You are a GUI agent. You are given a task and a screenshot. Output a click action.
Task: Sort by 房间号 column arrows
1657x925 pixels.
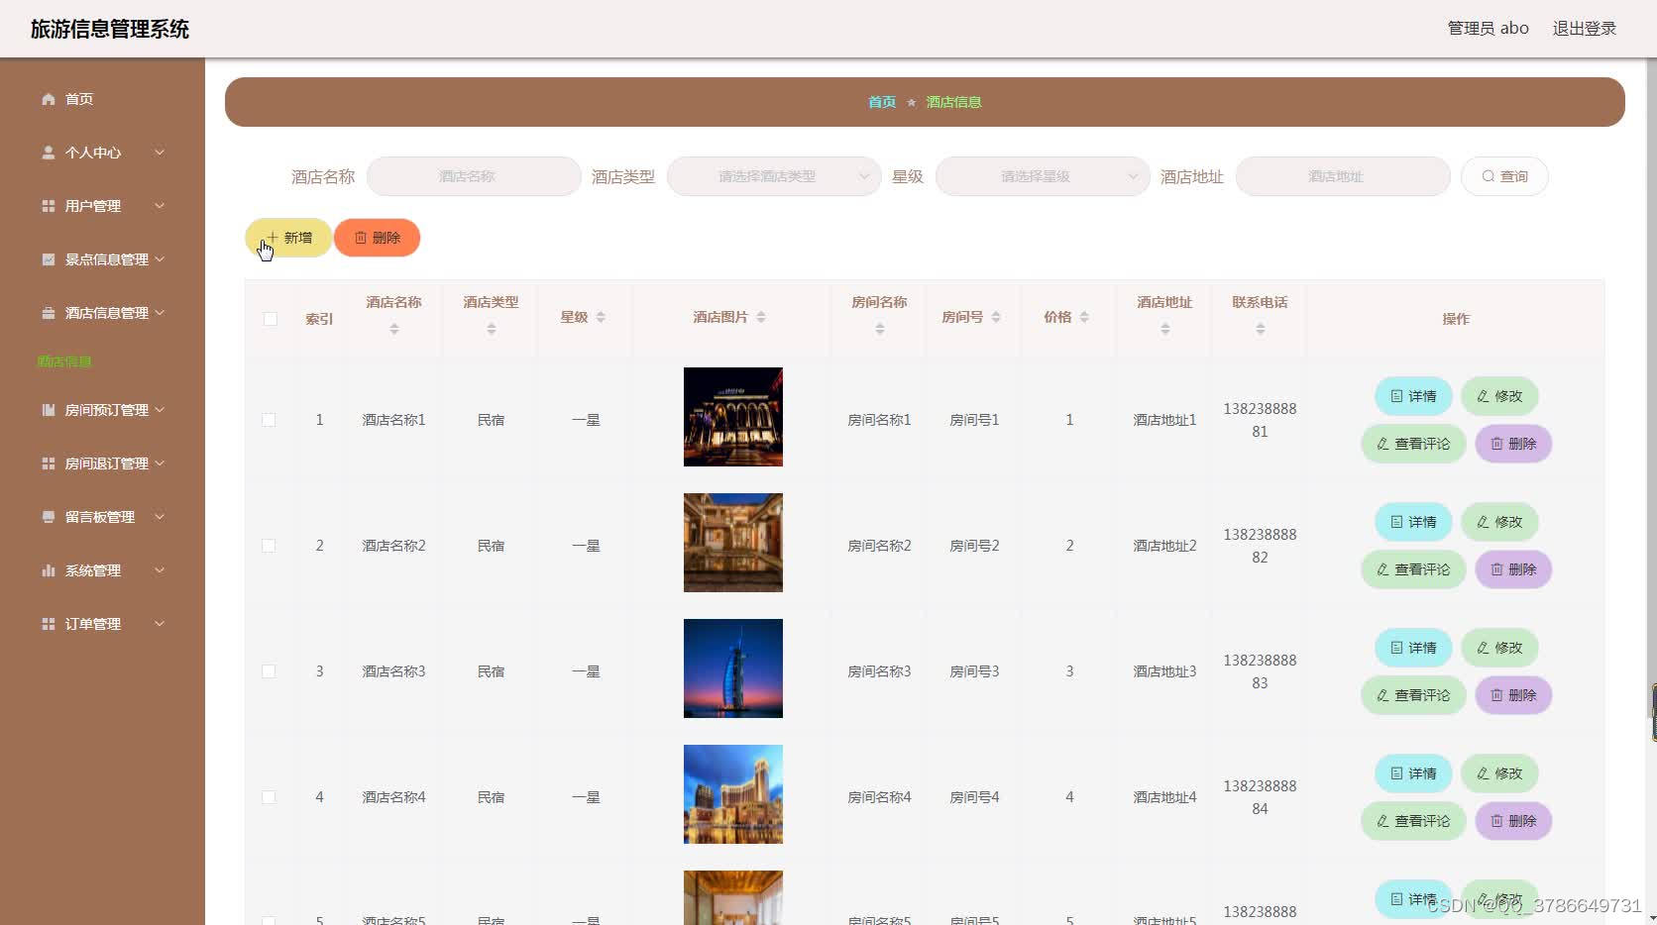point(996,317)
